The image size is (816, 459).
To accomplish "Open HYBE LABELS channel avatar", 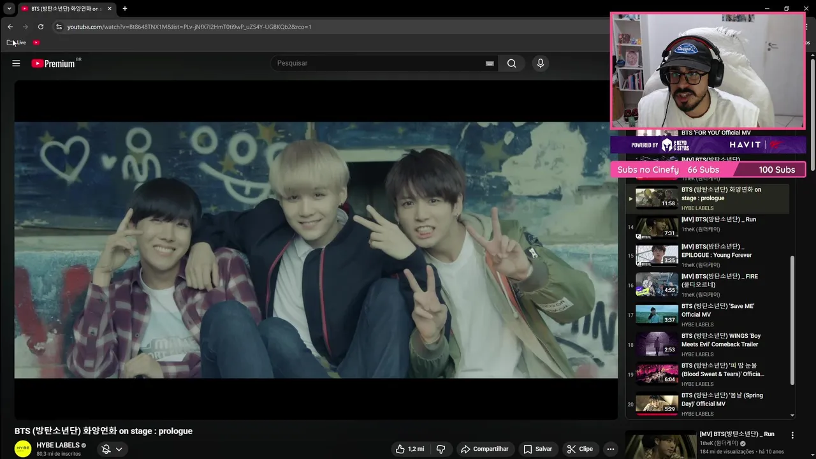I will point(23,449).
